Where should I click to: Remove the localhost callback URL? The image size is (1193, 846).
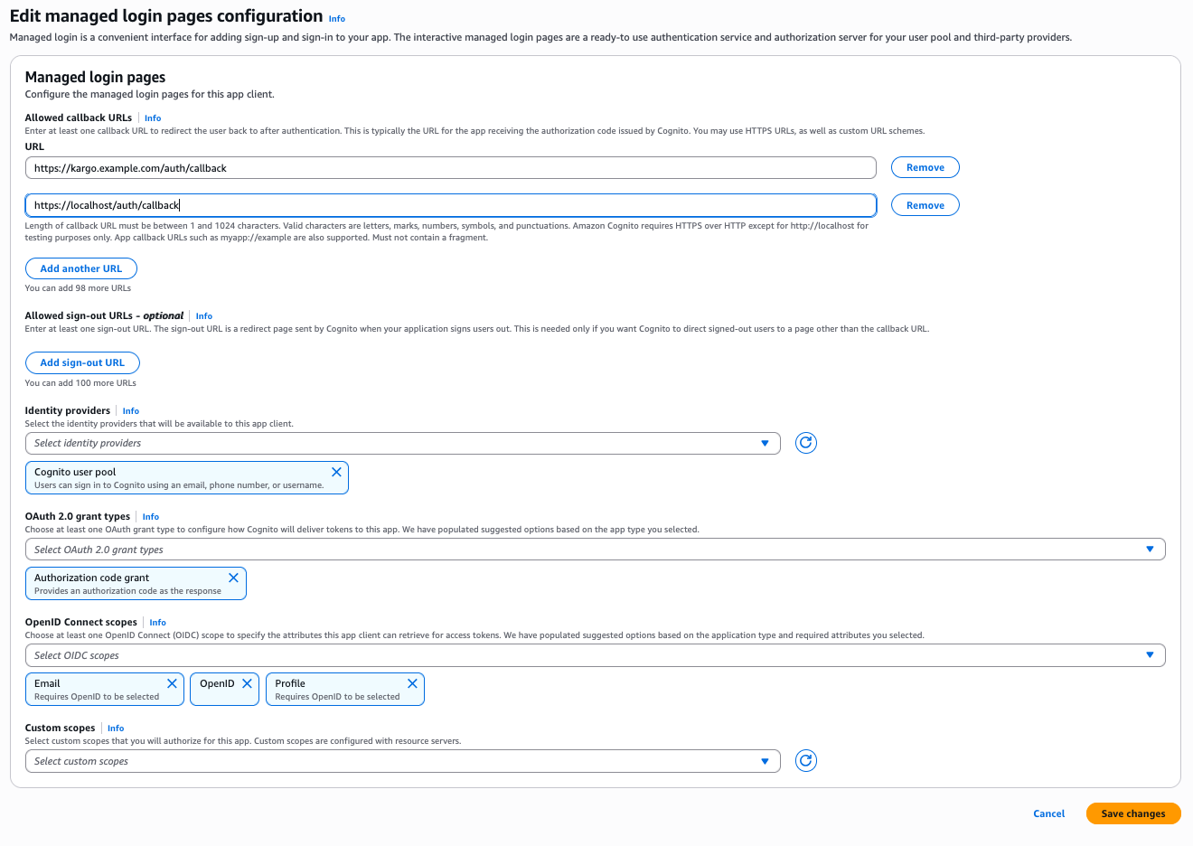pyautogui.click(x=925, y=204)
